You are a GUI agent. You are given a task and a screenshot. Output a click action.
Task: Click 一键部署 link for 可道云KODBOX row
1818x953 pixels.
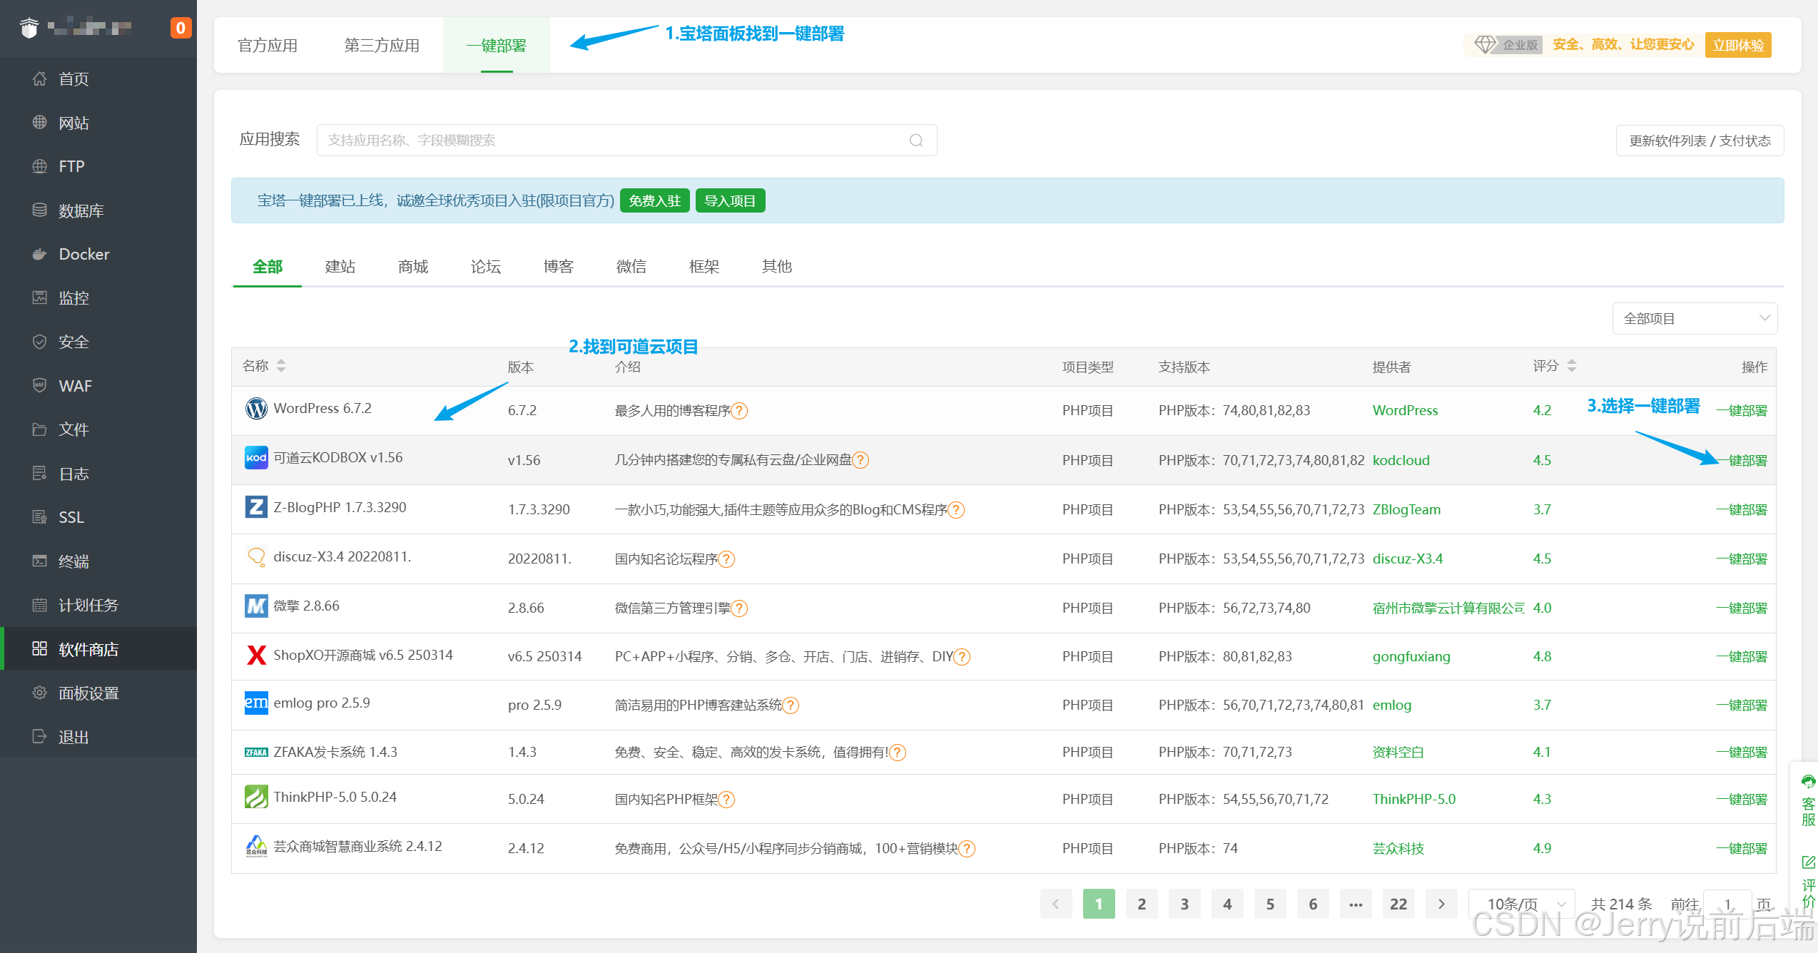click(1745, 461)
